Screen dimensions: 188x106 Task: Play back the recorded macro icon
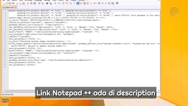tap(106, 3)
